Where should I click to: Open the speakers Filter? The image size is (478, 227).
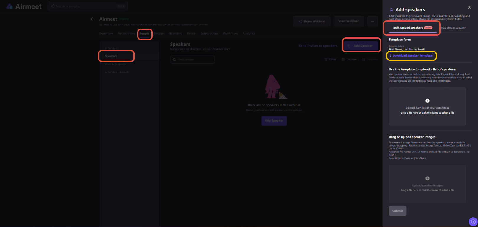(x=330, y=60)
